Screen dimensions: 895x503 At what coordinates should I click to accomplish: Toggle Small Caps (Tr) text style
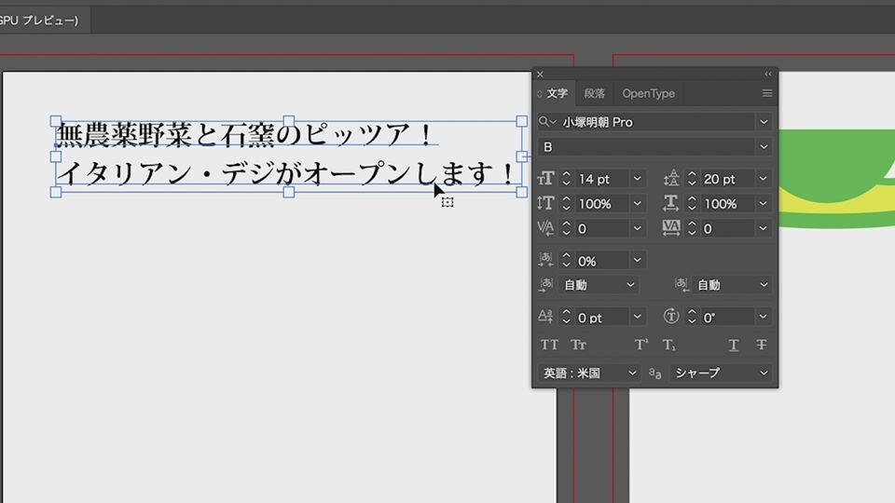578,345
